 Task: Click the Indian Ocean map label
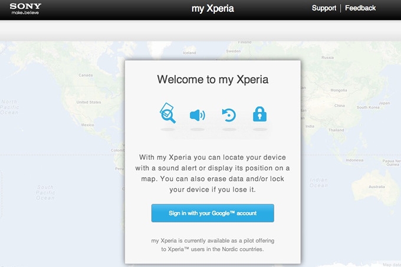coord(318,183)
